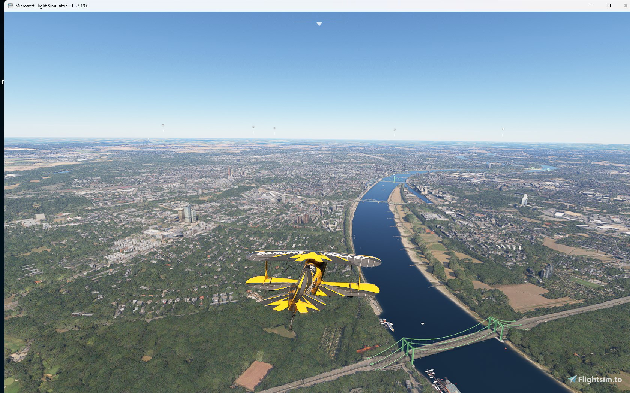Select the POI marker above the distant river
The width and height of the screenshot is (630, 393).
click(394, 130)
